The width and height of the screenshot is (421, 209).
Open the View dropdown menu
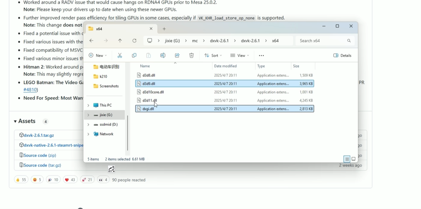(x=239, y=55)
